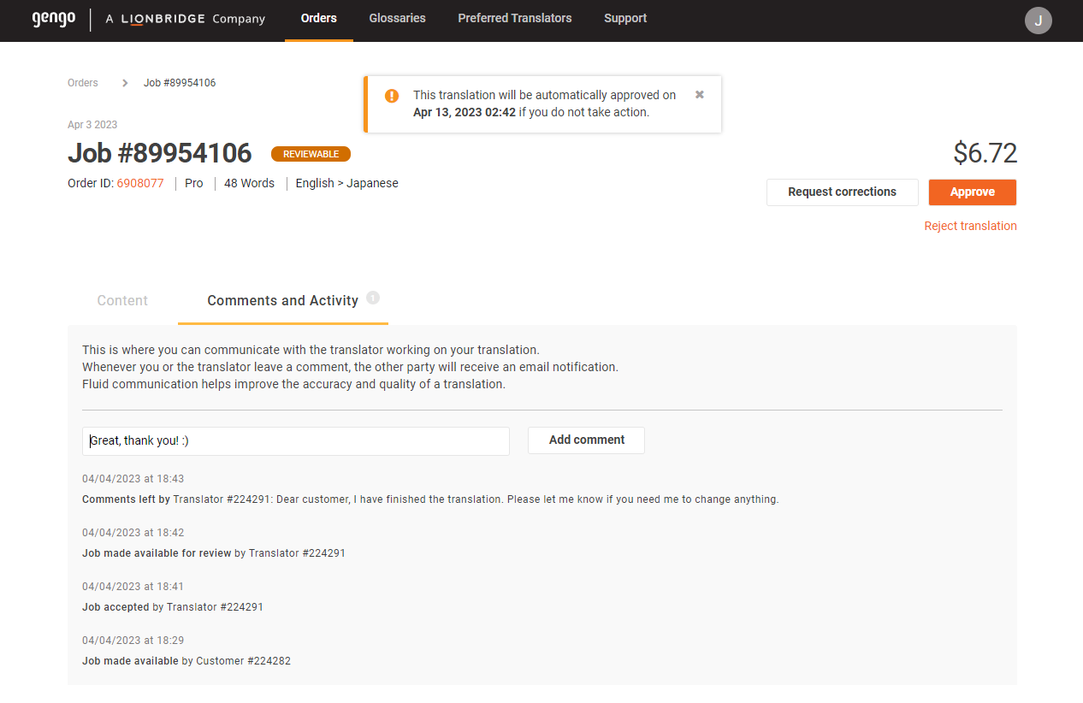1083x703 pixels.
Task: Select the Comments and Activity tab
Action: tap(282, 300)
